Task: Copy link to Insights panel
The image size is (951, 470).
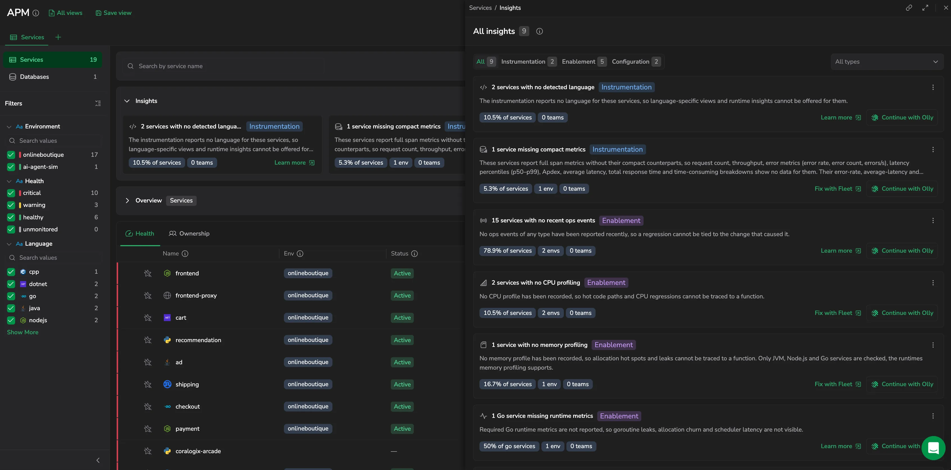Action: click(909, 8)
